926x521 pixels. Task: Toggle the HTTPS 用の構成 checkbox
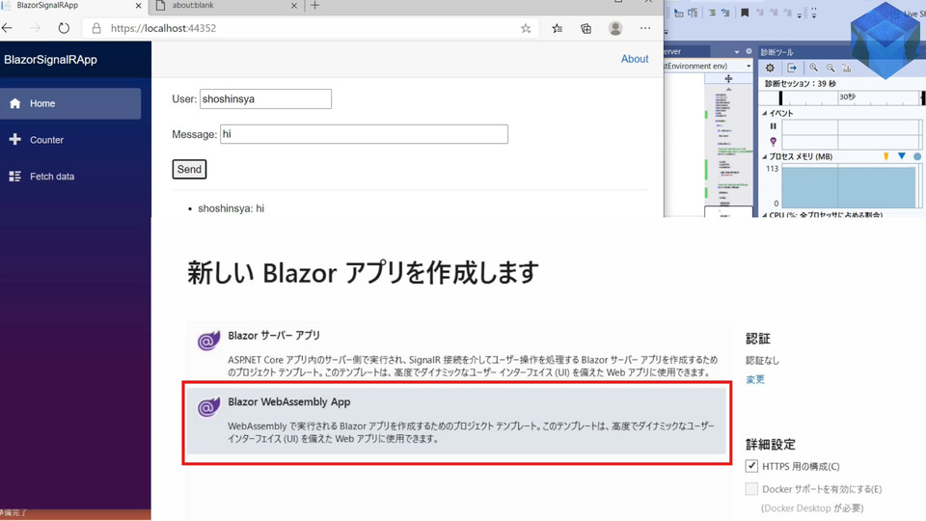[751, 465]
